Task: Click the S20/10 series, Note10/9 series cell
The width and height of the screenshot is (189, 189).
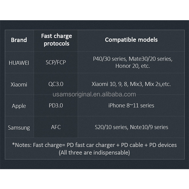Action: point(131,127)
